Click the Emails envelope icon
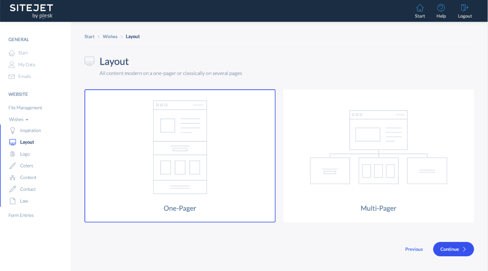488x271 pixels. (x=11, y=76)
